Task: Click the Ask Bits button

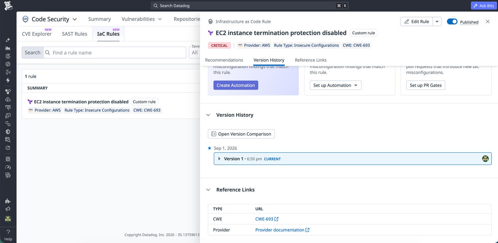Action: coord(484,6)
